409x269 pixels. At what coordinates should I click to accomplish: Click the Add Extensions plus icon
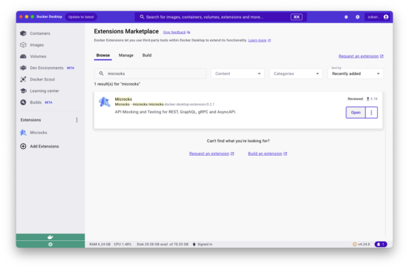click(23, 147)
